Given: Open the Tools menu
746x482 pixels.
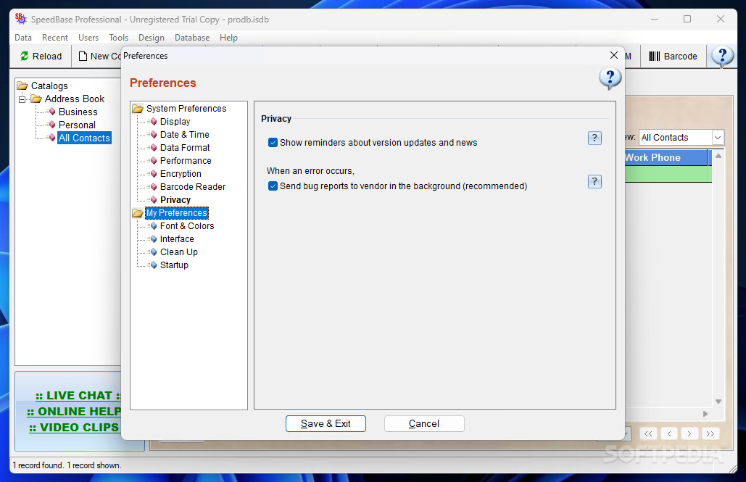Looking at the screenshot, I should tap(118, 38).
